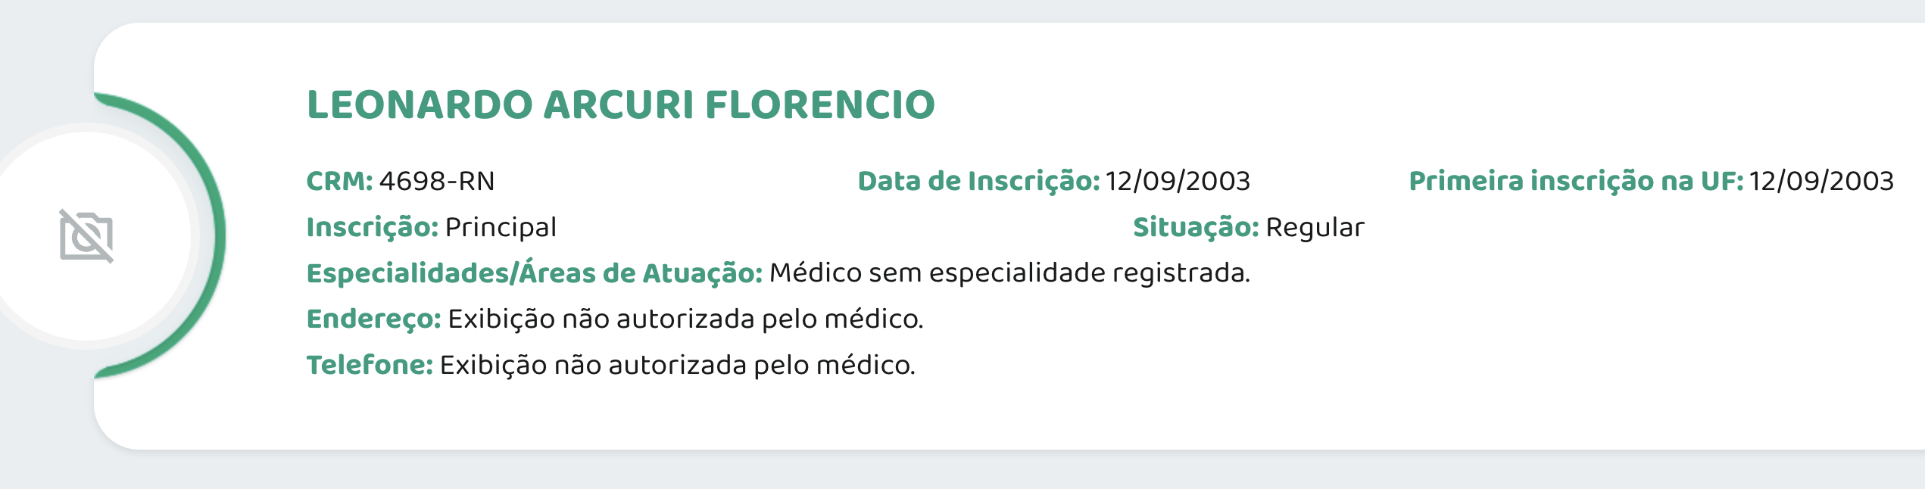
Task: Click the Situação label
Action: pyautogui.click(x=1195, y=228)
